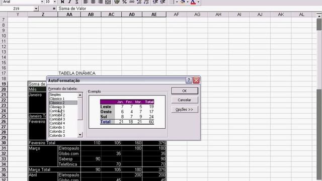The height and width of the screenshot is (181, 322).
Task: Click the Eletropaulo cell in row 31
Action: click(69, 148)
